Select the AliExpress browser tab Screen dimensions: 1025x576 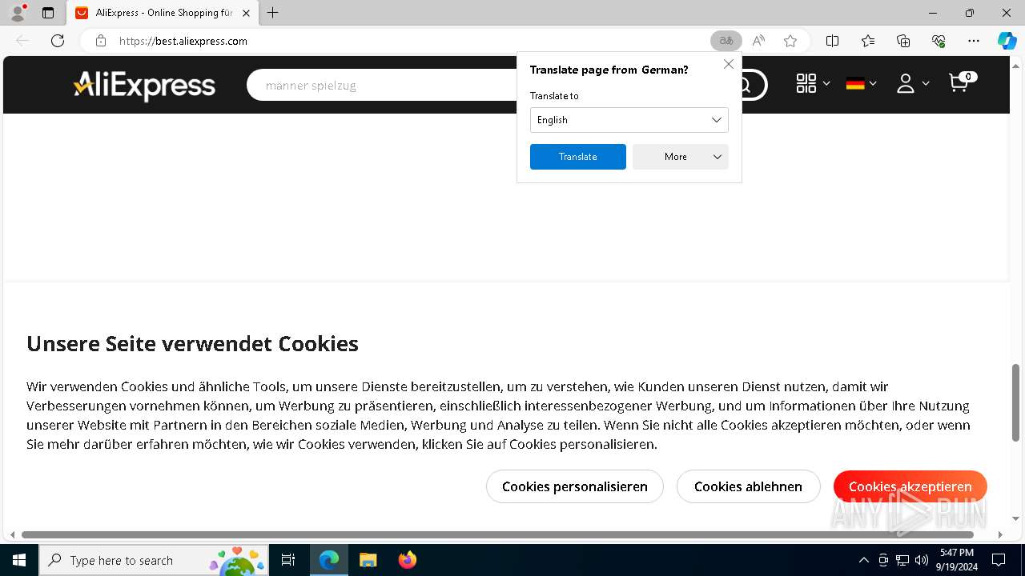(x=162, y=13)
